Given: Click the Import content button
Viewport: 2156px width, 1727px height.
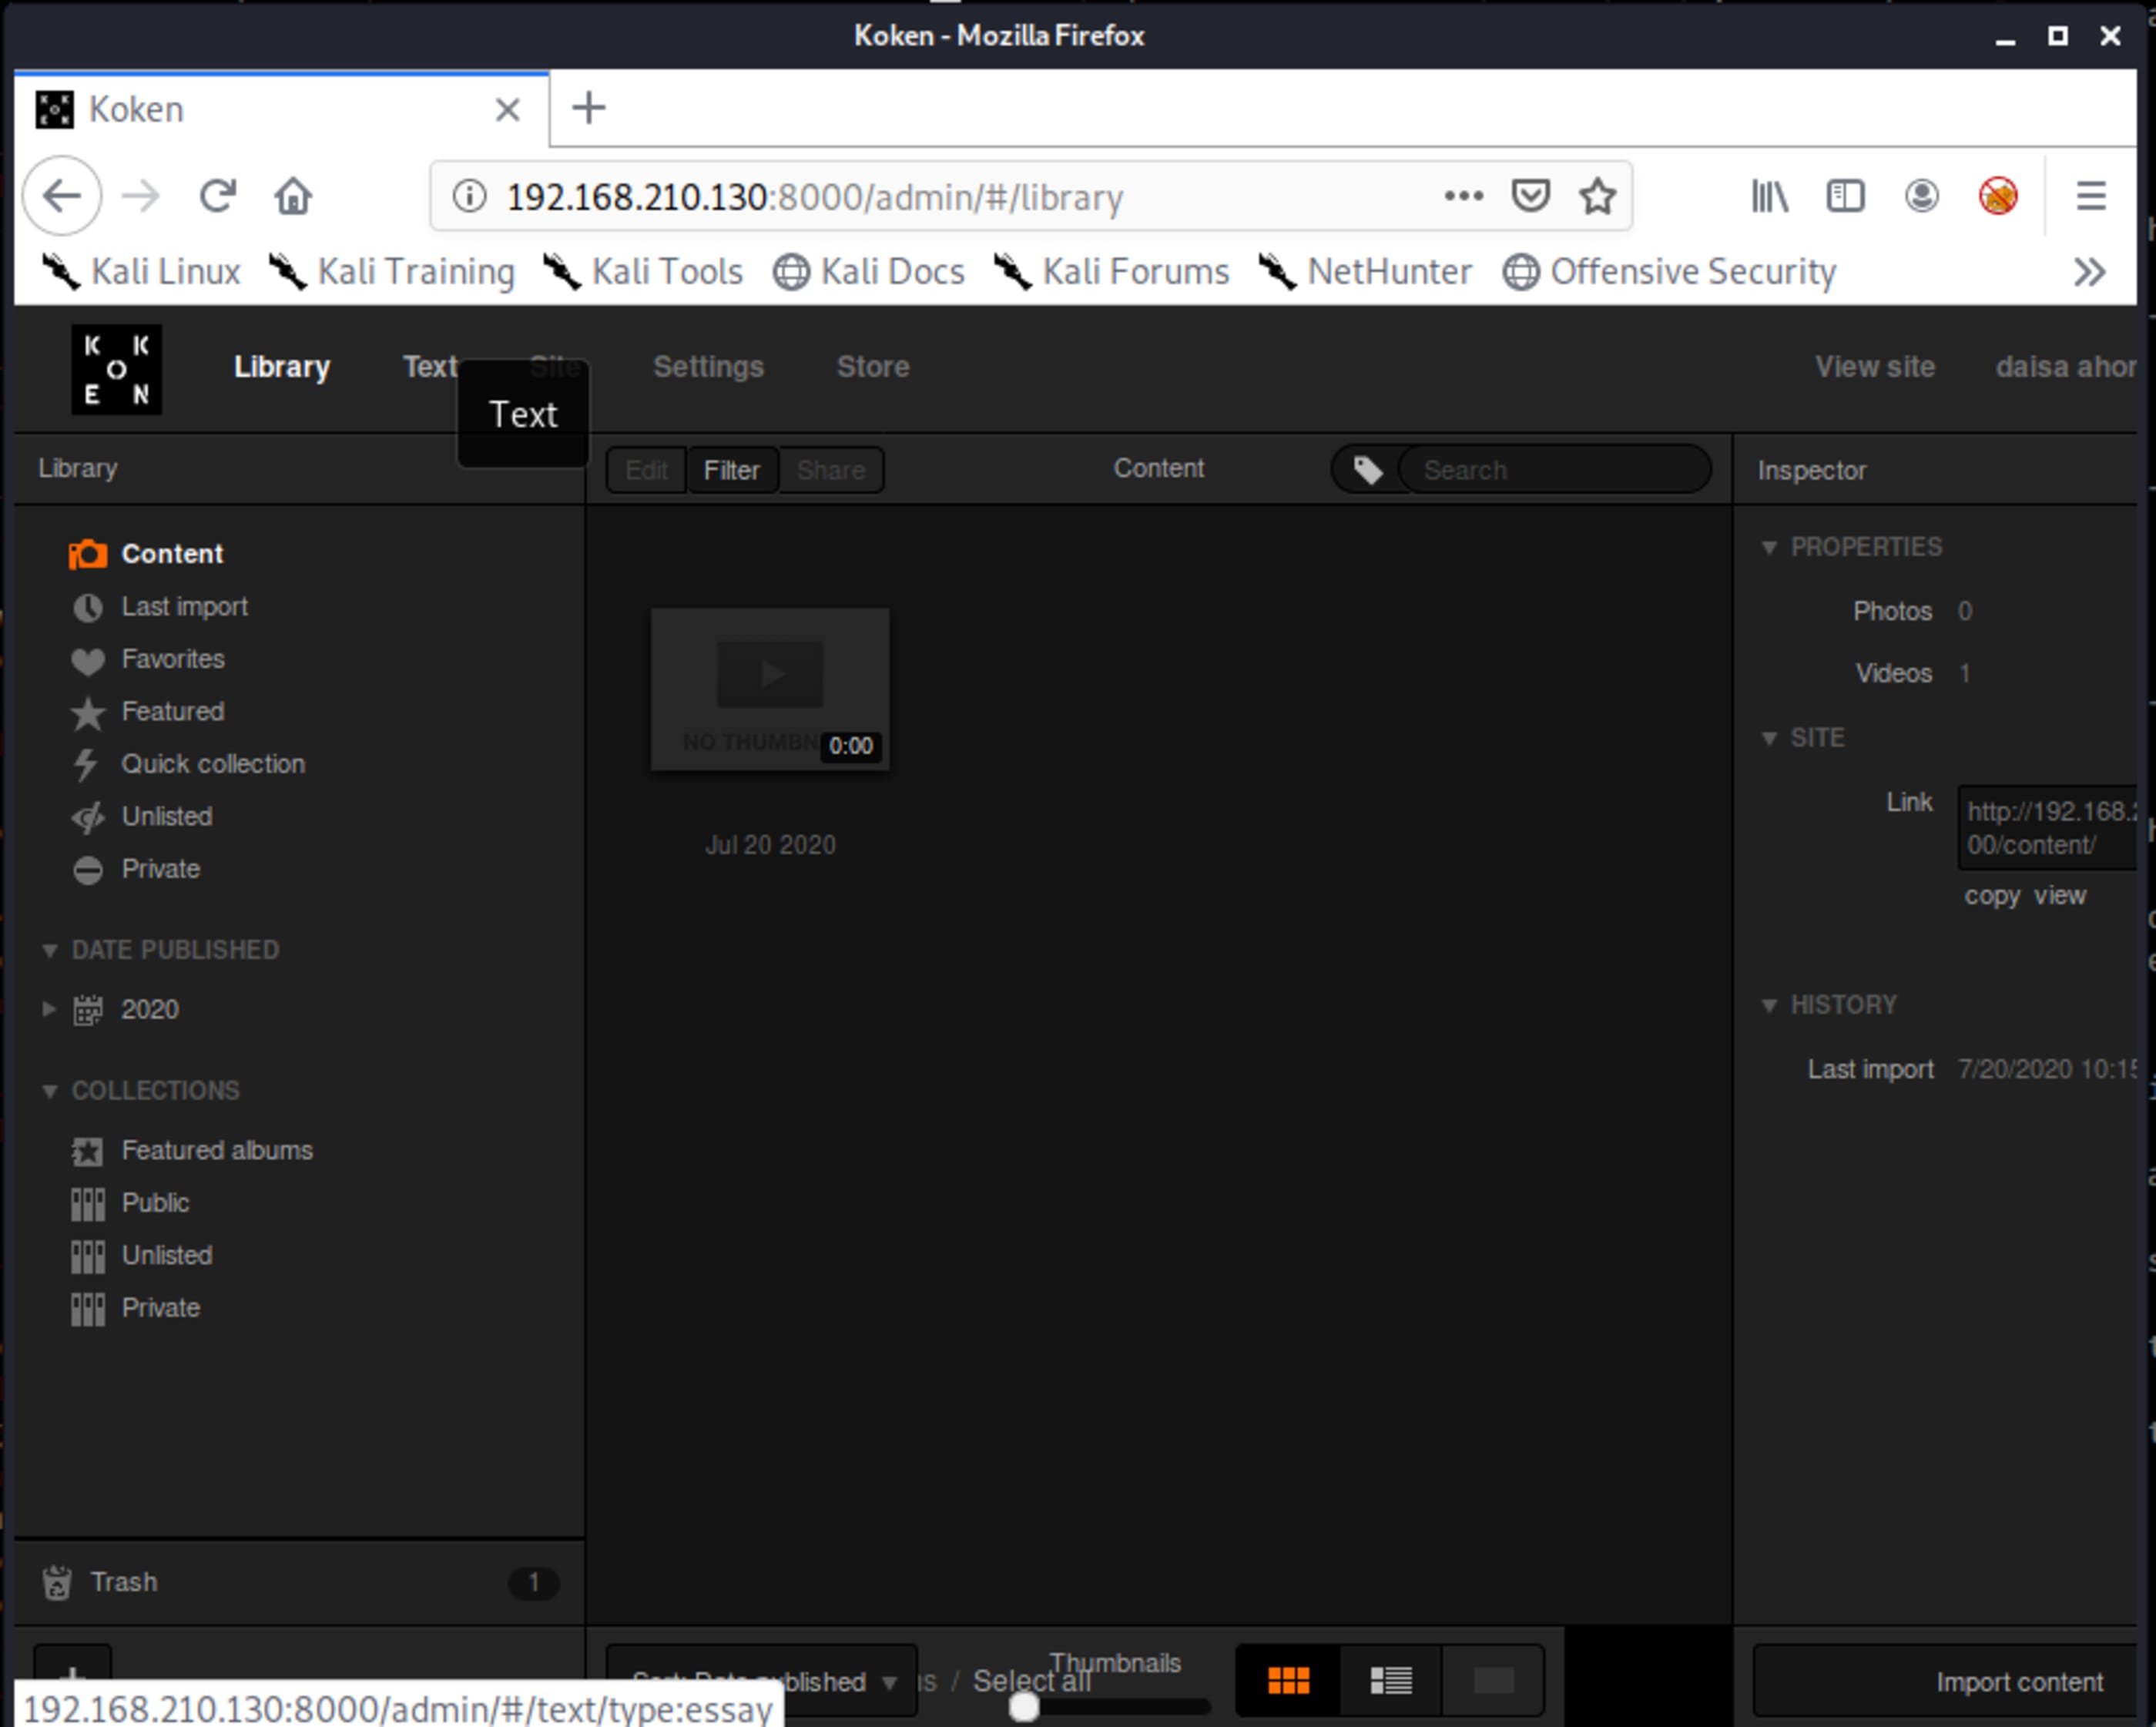Looking at the screenshot, I should [2018, 1683].
